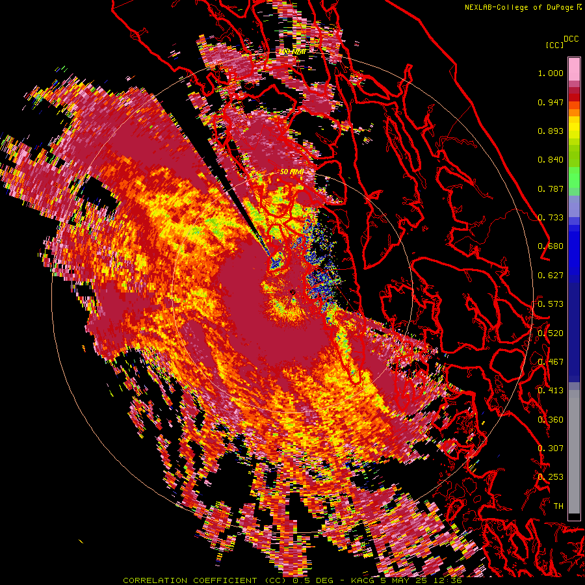
Task: Click the 0.733 scale value
Action: [551, 218]
